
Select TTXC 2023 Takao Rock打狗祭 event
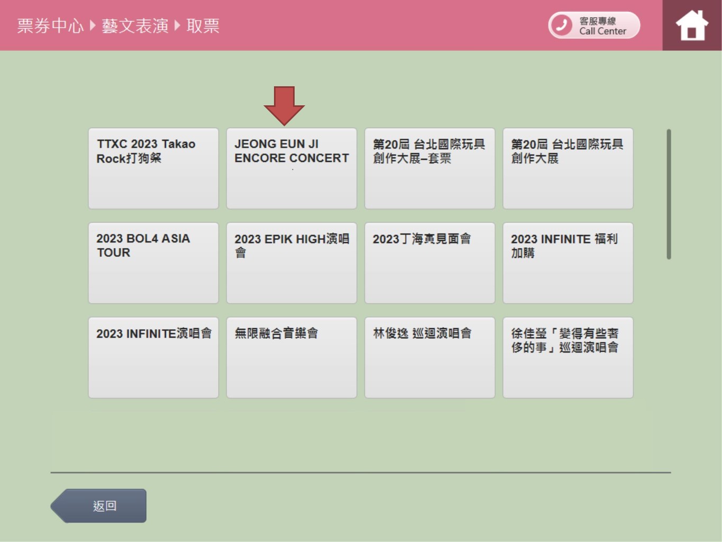[153, 168]
